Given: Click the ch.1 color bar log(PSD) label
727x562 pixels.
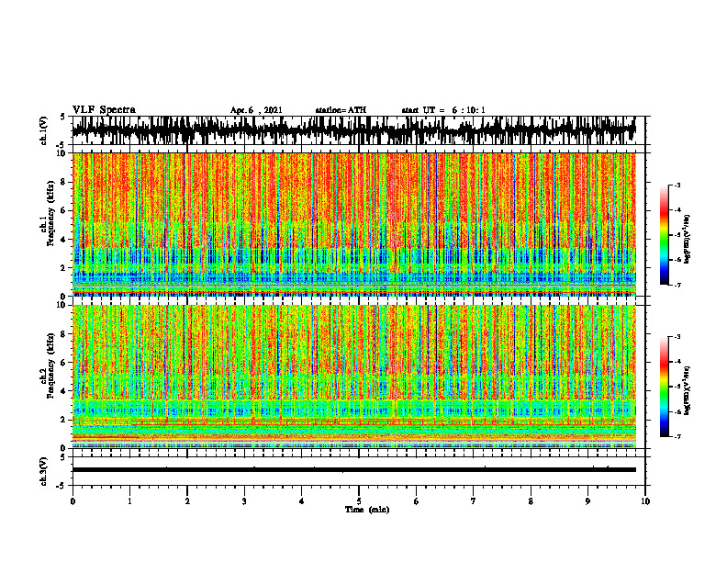Looking at the screenshot, I should (x=688, y=240).
